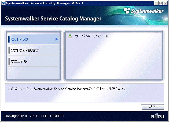Click the Systemwalker logo in header
The image size is (169, 122).
pos(144,11)
